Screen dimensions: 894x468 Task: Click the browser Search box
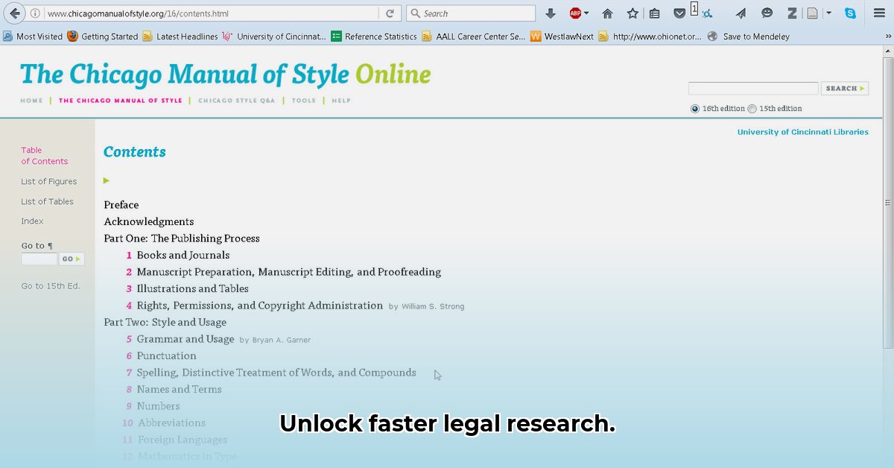tap(471, 13)
